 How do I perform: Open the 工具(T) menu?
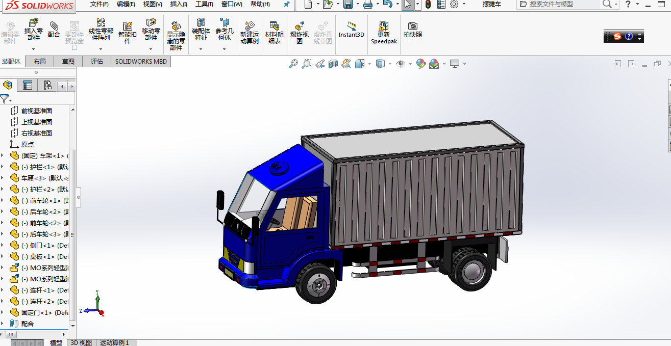[x=204, y=4]
